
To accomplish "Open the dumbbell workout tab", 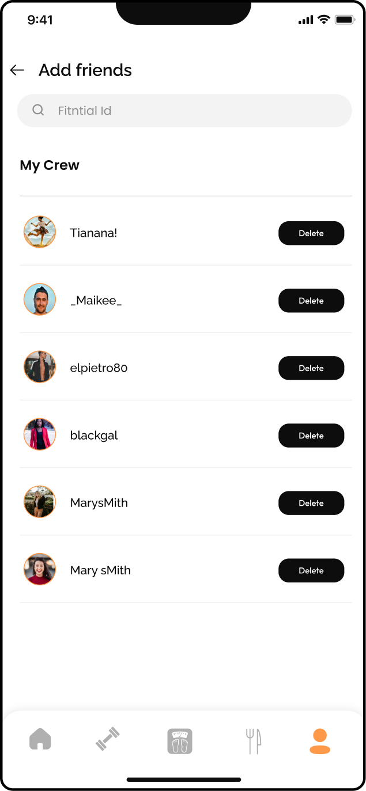I will [108, 739].
